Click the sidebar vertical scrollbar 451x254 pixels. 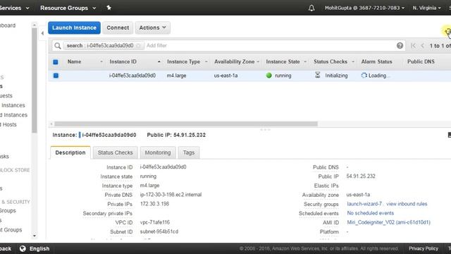point(35,80)
